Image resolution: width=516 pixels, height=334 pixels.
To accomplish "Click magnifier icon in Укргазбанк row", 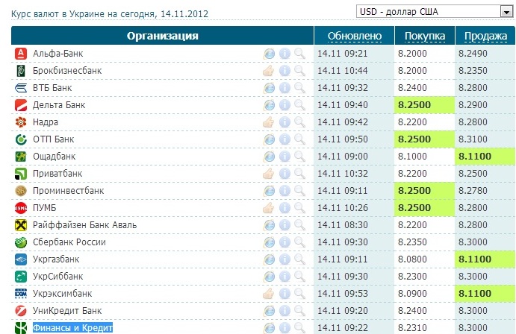I will [x=299, y=259].
